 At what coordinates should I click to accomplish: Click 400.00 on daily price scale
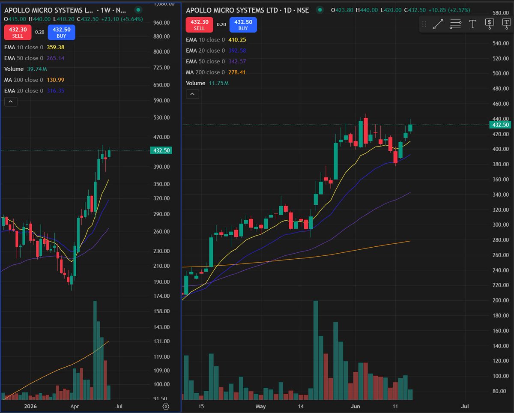coord(500,149)
